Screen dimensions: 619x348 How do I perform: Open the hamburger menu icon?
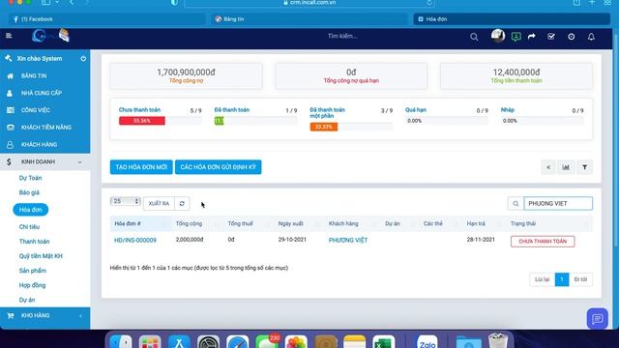pyautogui.click(x=9, y=36)
